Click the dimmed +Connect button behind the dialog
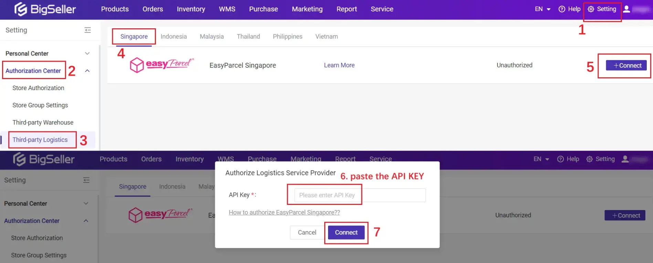 click(625, 215)
